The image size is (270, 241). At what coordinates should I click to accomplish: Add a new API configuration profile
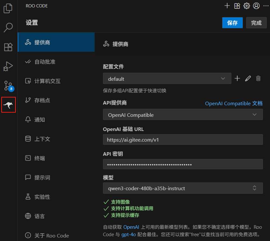tap(237, 78)
